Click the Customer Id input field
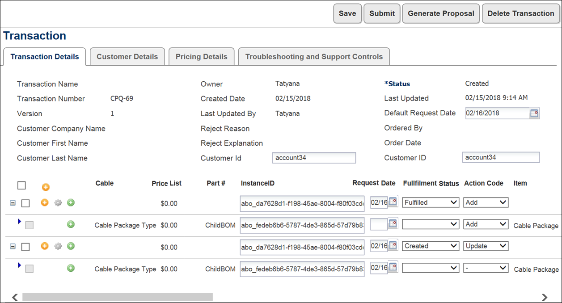The width and height of the screenshot is (562, 303). click(314, 158)
